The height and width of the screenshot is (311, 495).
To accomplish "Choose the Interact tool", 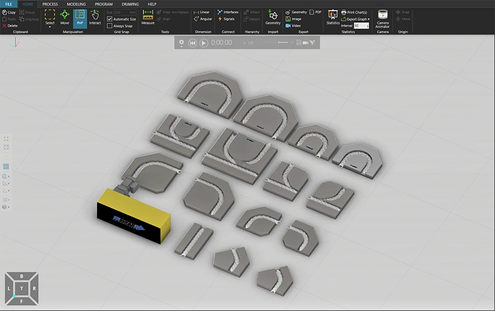I will 95,17.
